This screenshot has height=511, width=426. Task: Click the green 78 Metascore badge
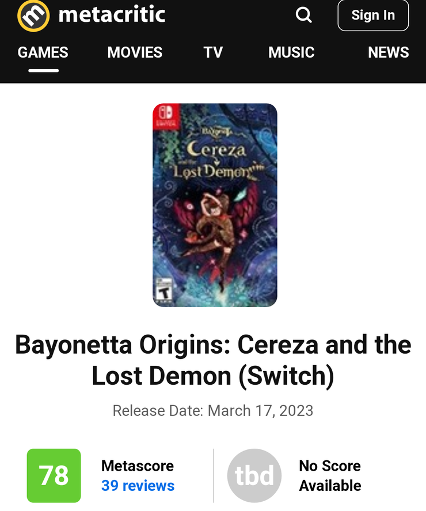[x=54, y=476]
